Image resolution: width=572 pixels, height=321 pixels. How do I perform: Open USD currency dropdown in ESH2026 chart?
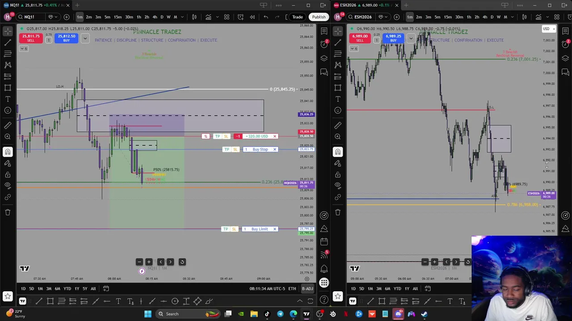click(x=549, y=29)
